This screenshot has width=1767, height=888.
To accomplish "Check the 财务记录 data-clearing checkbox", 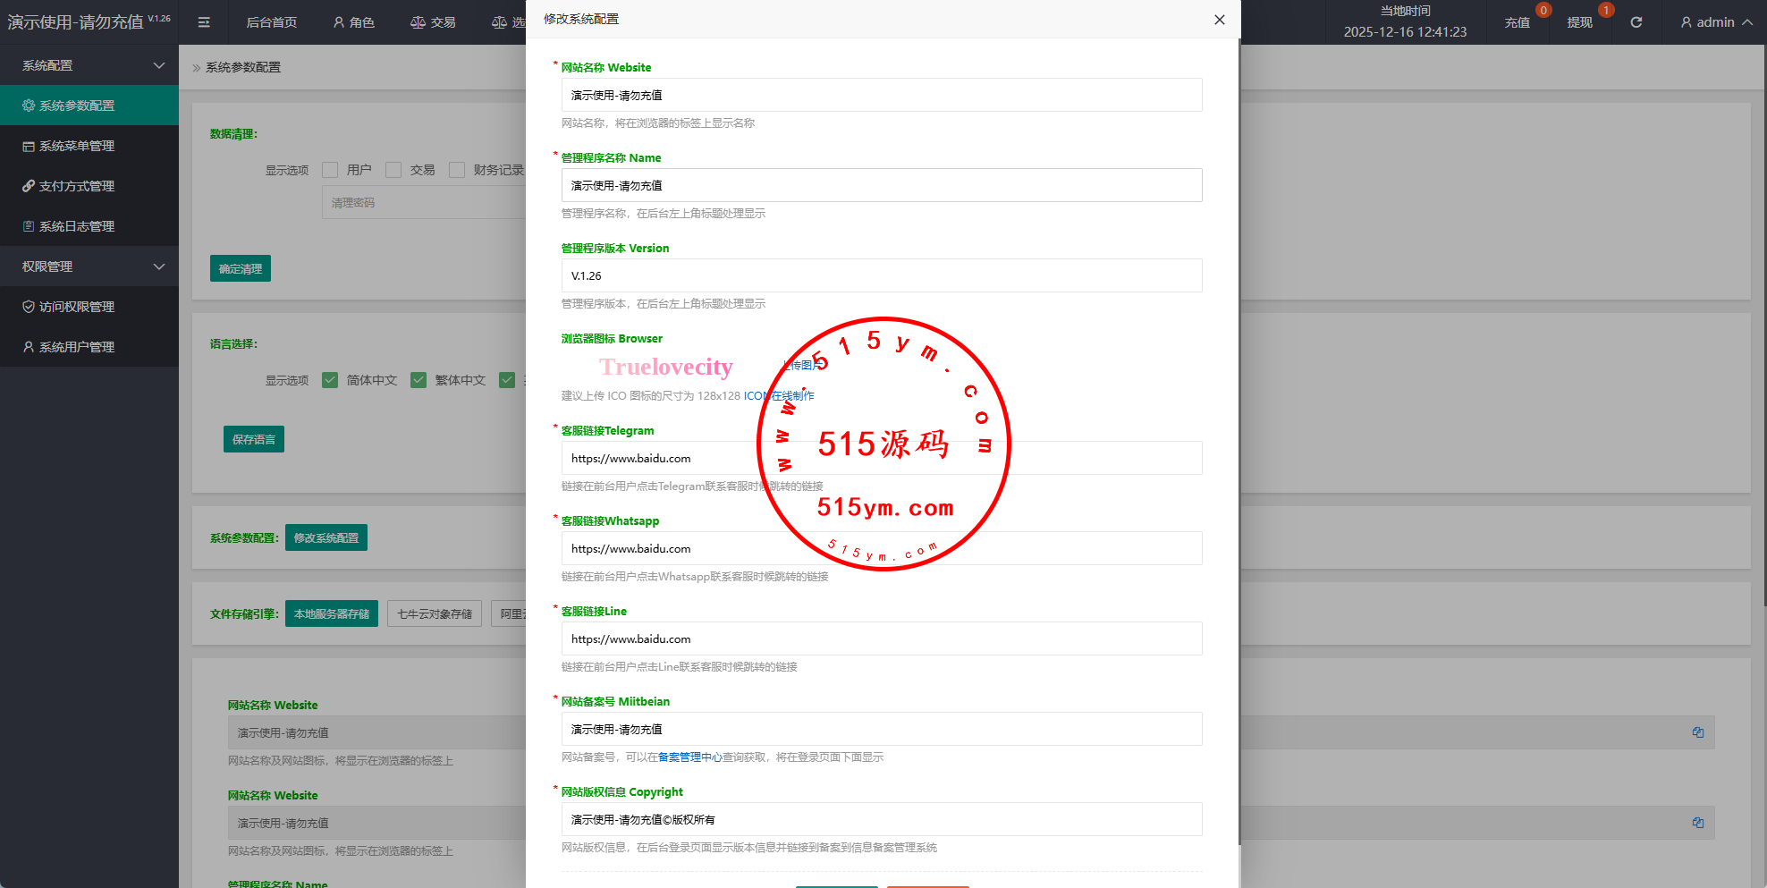I will [457, 170].
